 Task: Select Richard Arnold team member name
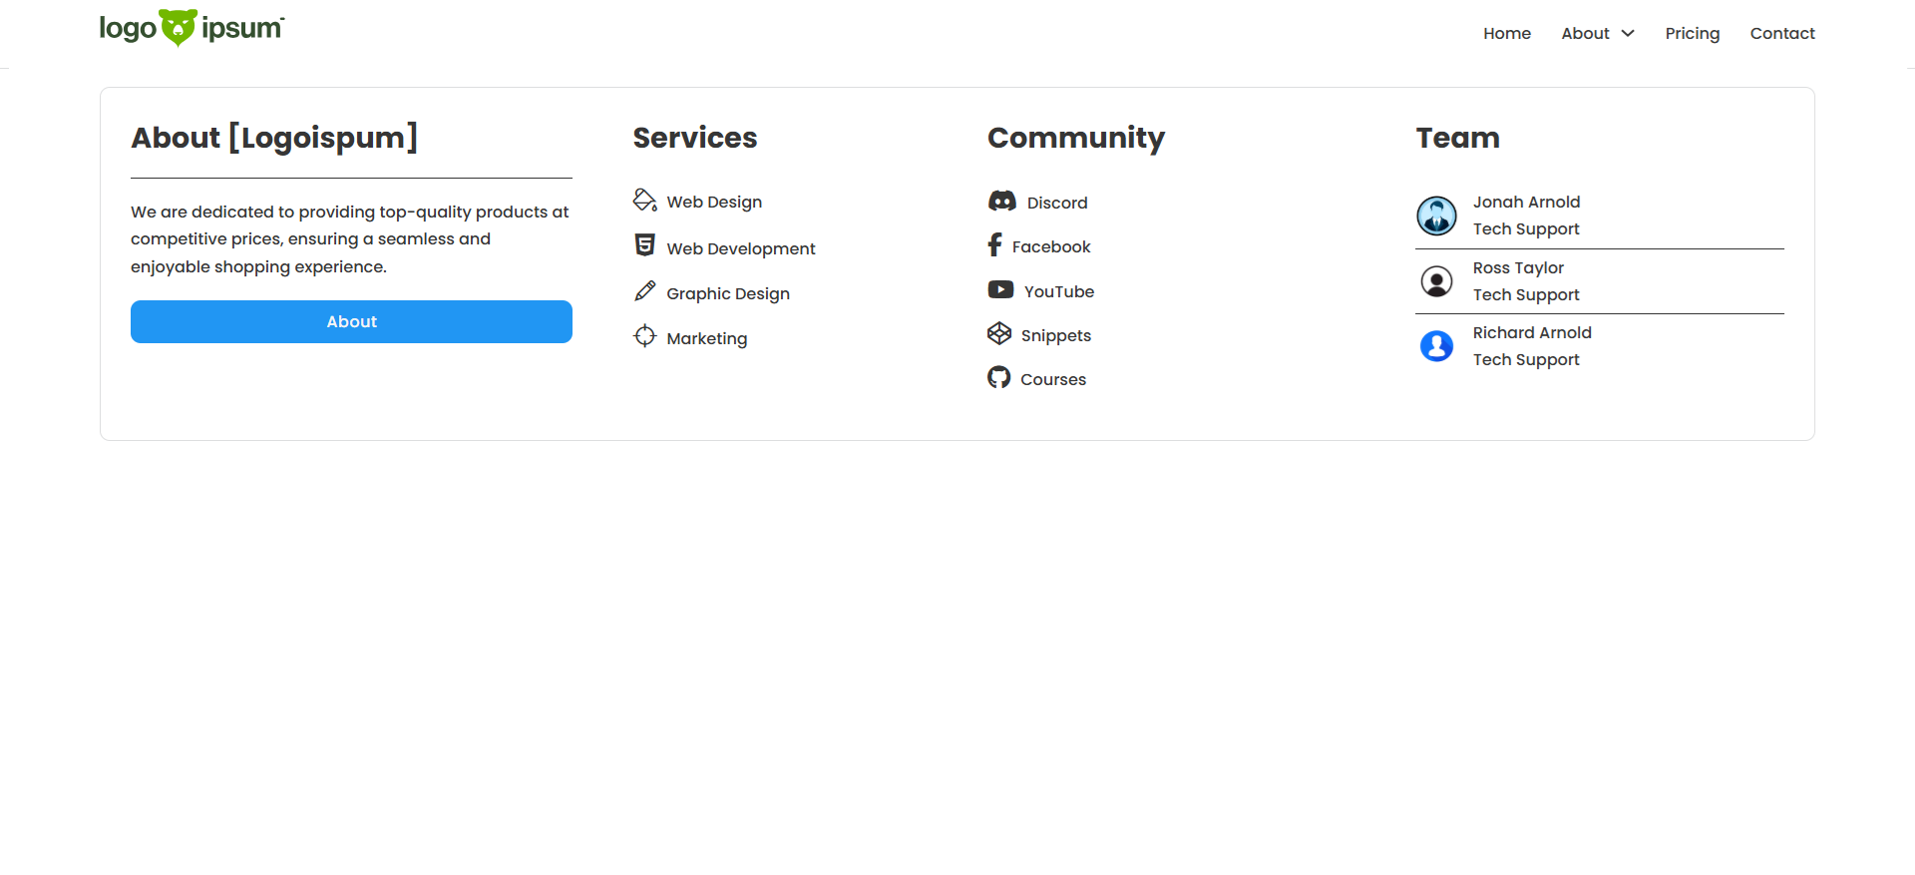(x=1532, y=332)
